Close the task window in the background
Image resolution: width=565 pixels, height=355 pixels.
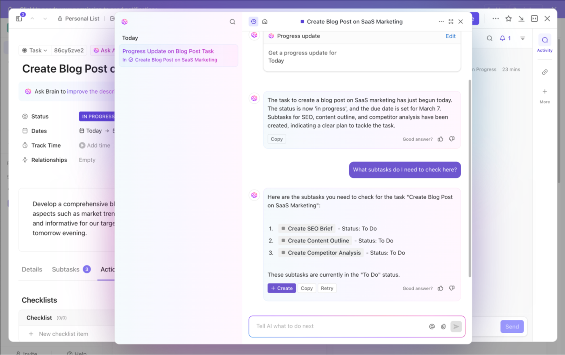click(x=547, y=19)
